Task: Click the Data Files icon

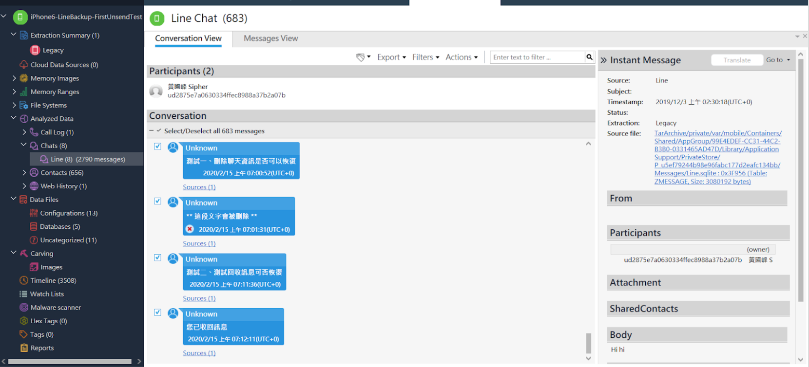Action: pos(23,200)
